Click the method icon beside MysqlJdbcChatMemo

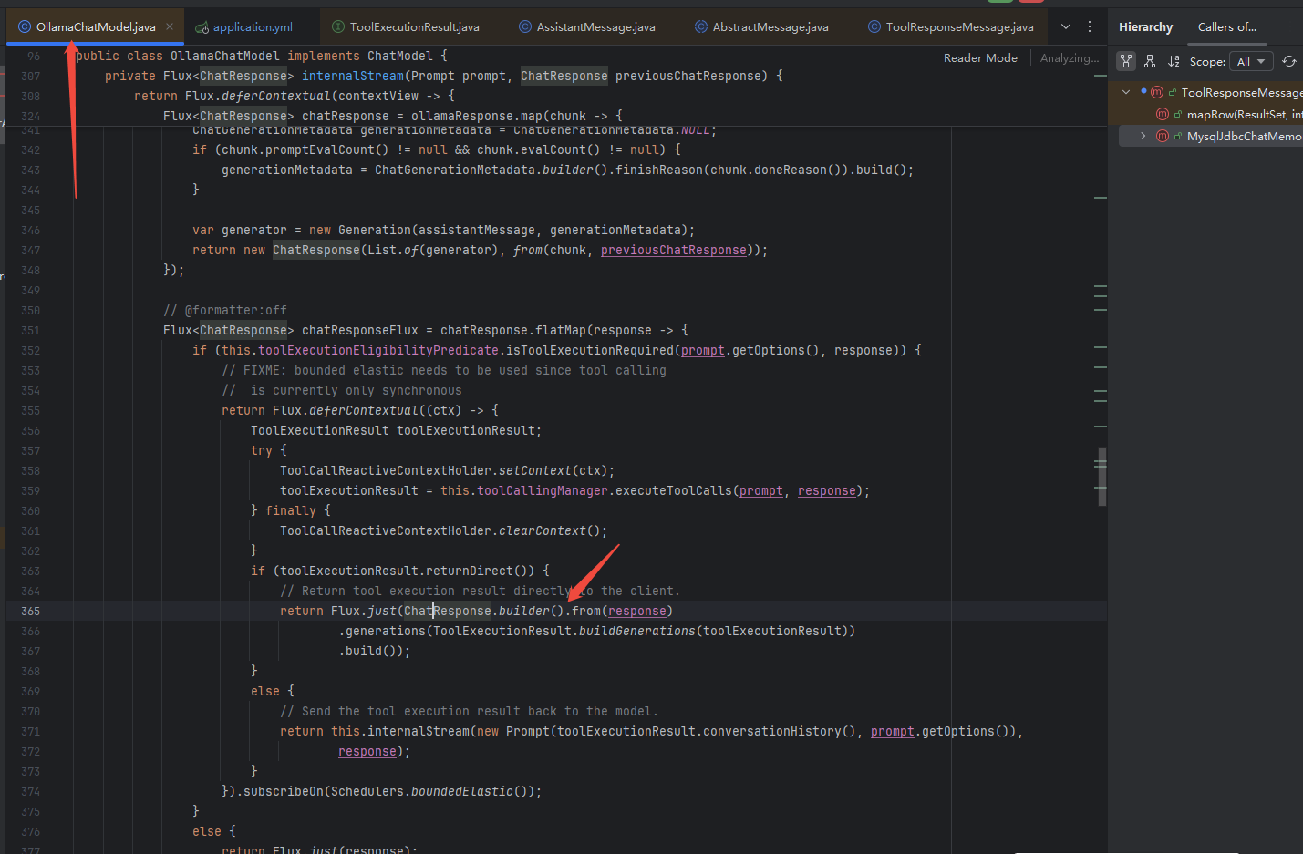pos(1163,136)
